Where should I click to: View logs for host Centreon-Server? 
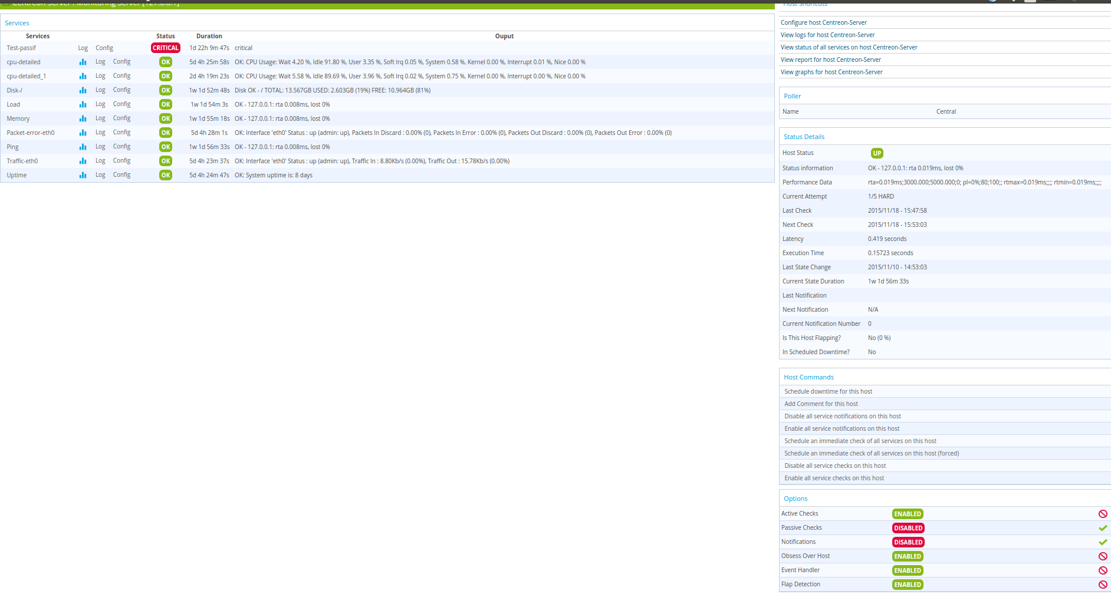[x=828, y=35]
